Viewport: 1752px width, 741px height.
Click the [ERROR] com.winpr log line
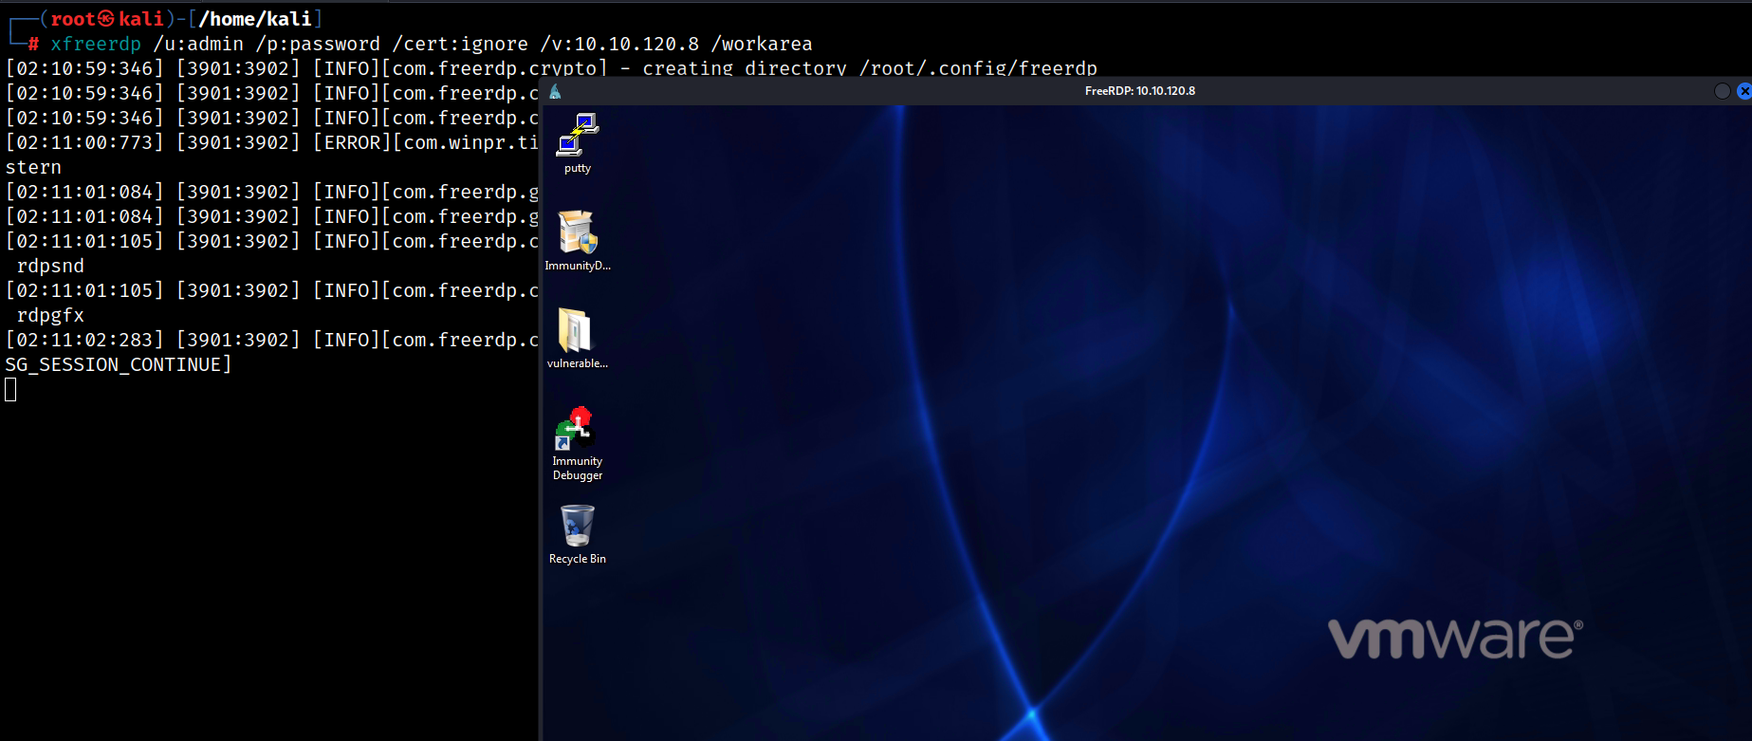point(272,142)
